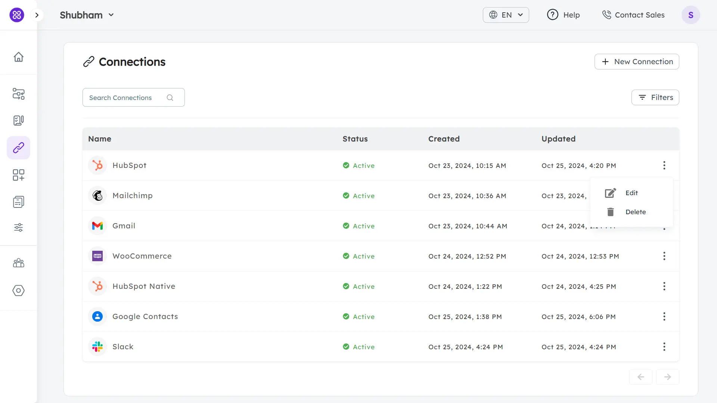Open Contact Sales
Screen dimensions: 717x403
633,15
